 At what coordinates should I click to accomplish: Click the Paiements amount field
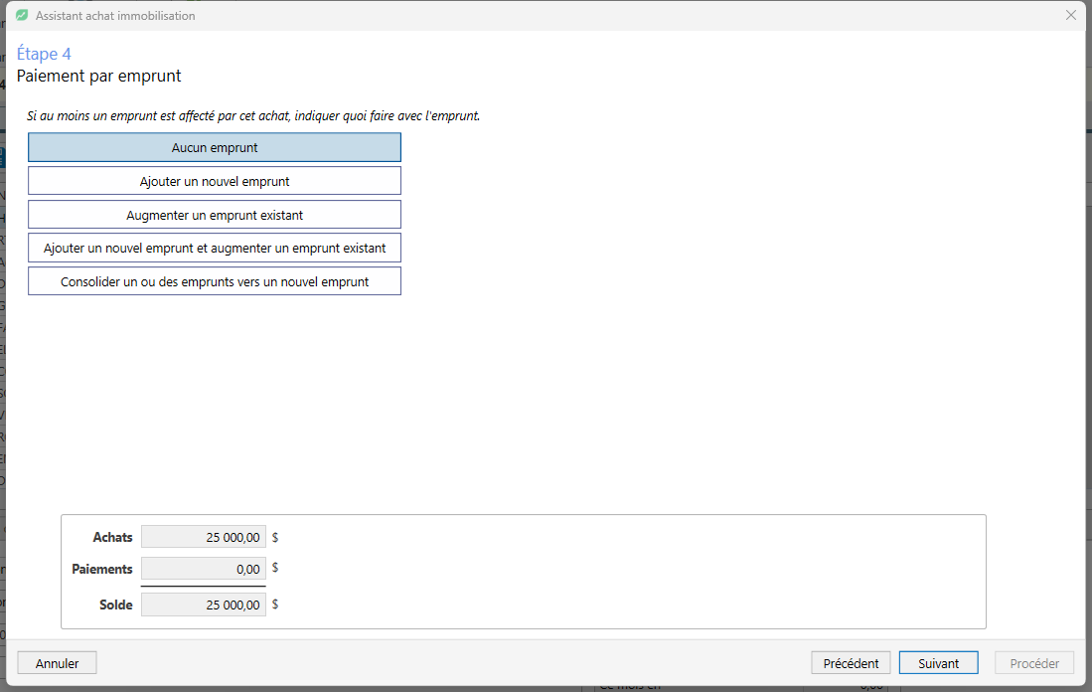[204, 569]
